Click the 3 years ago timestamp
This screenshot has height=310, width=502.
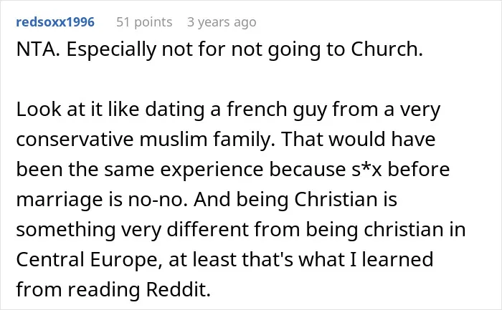[x=222, y=22]
